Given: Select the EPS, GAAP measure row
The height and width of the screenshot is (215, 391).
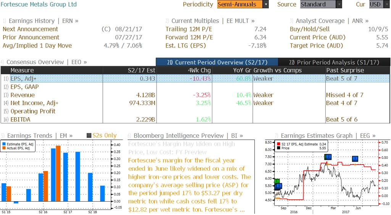Looking at the screenshot, I should (195, 87).
